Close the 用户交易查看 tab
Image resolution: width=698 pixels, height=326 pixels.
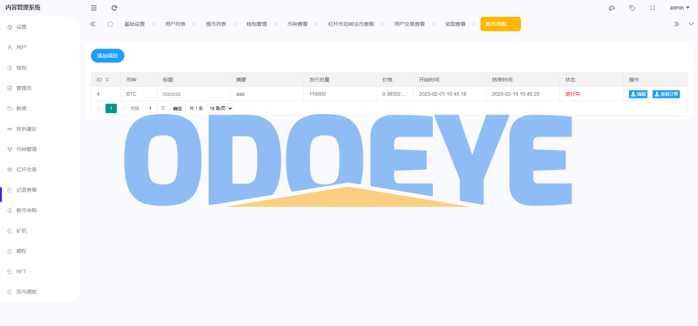click(x=434, y=24)
